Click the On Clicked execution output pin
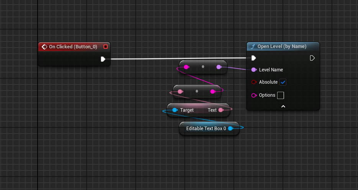Screen dimensions: 358x190 (x=103, y=59)
